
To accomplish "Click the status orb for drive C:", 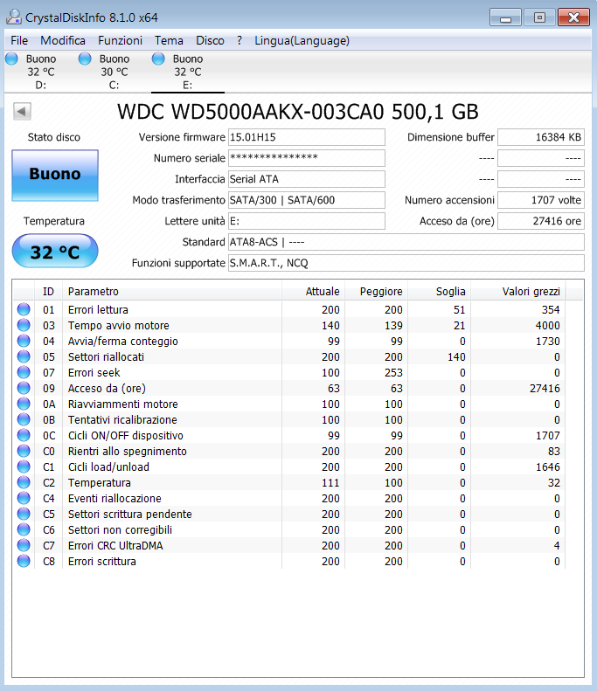I will [x=85, y=59].
